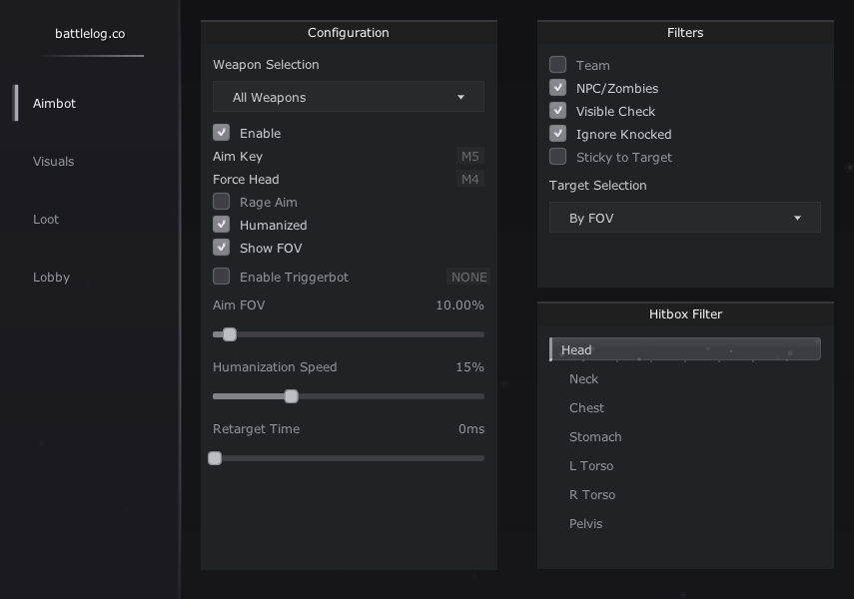Image resolution: width=854 pixels, height=599 pixels.
Task: Disable the Show FOV checkbox
Action: 221,248
